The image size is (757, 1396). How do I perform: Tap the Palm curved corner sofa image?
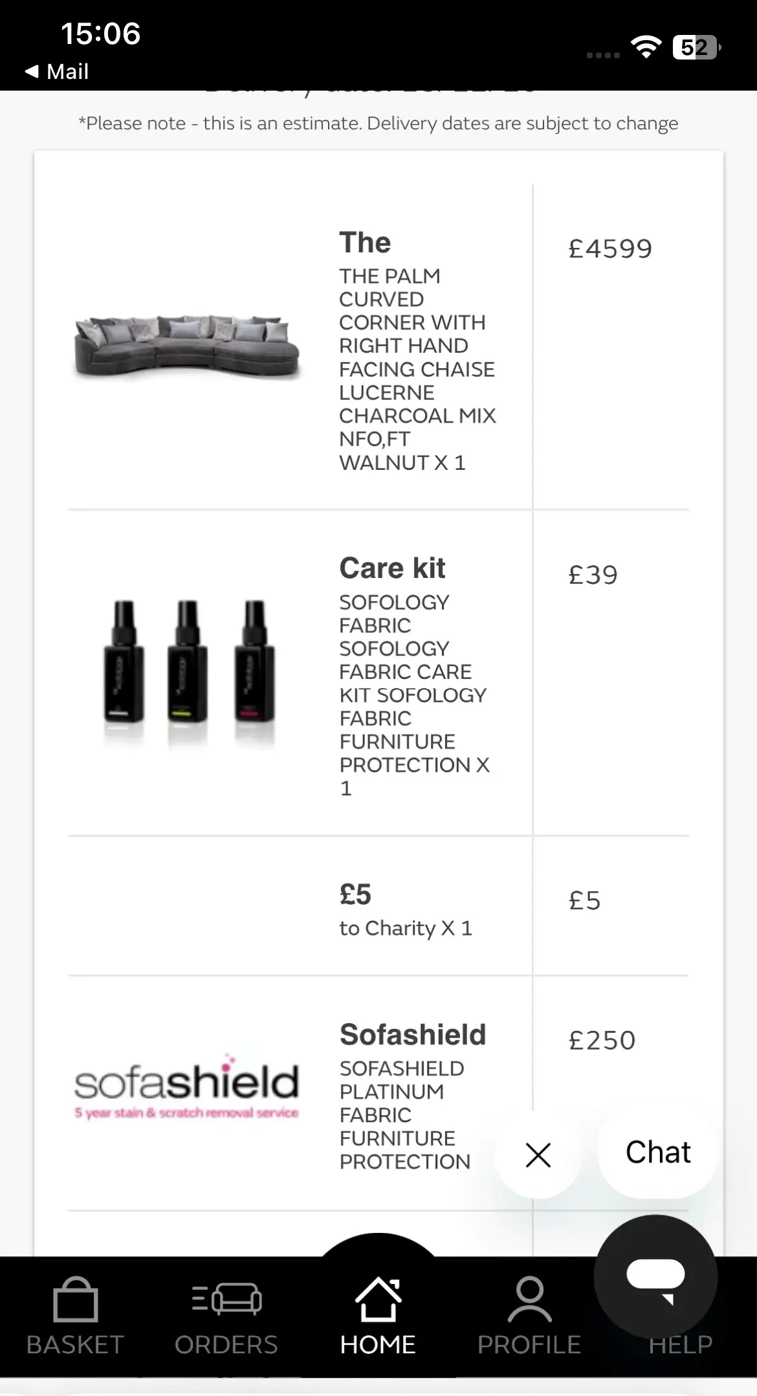[x=186, y=347]
